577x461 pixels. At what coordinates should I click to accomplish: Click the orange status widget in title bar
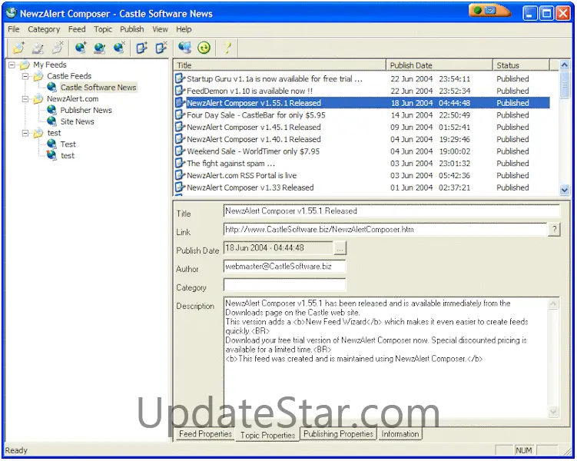[x=489, y=11]
